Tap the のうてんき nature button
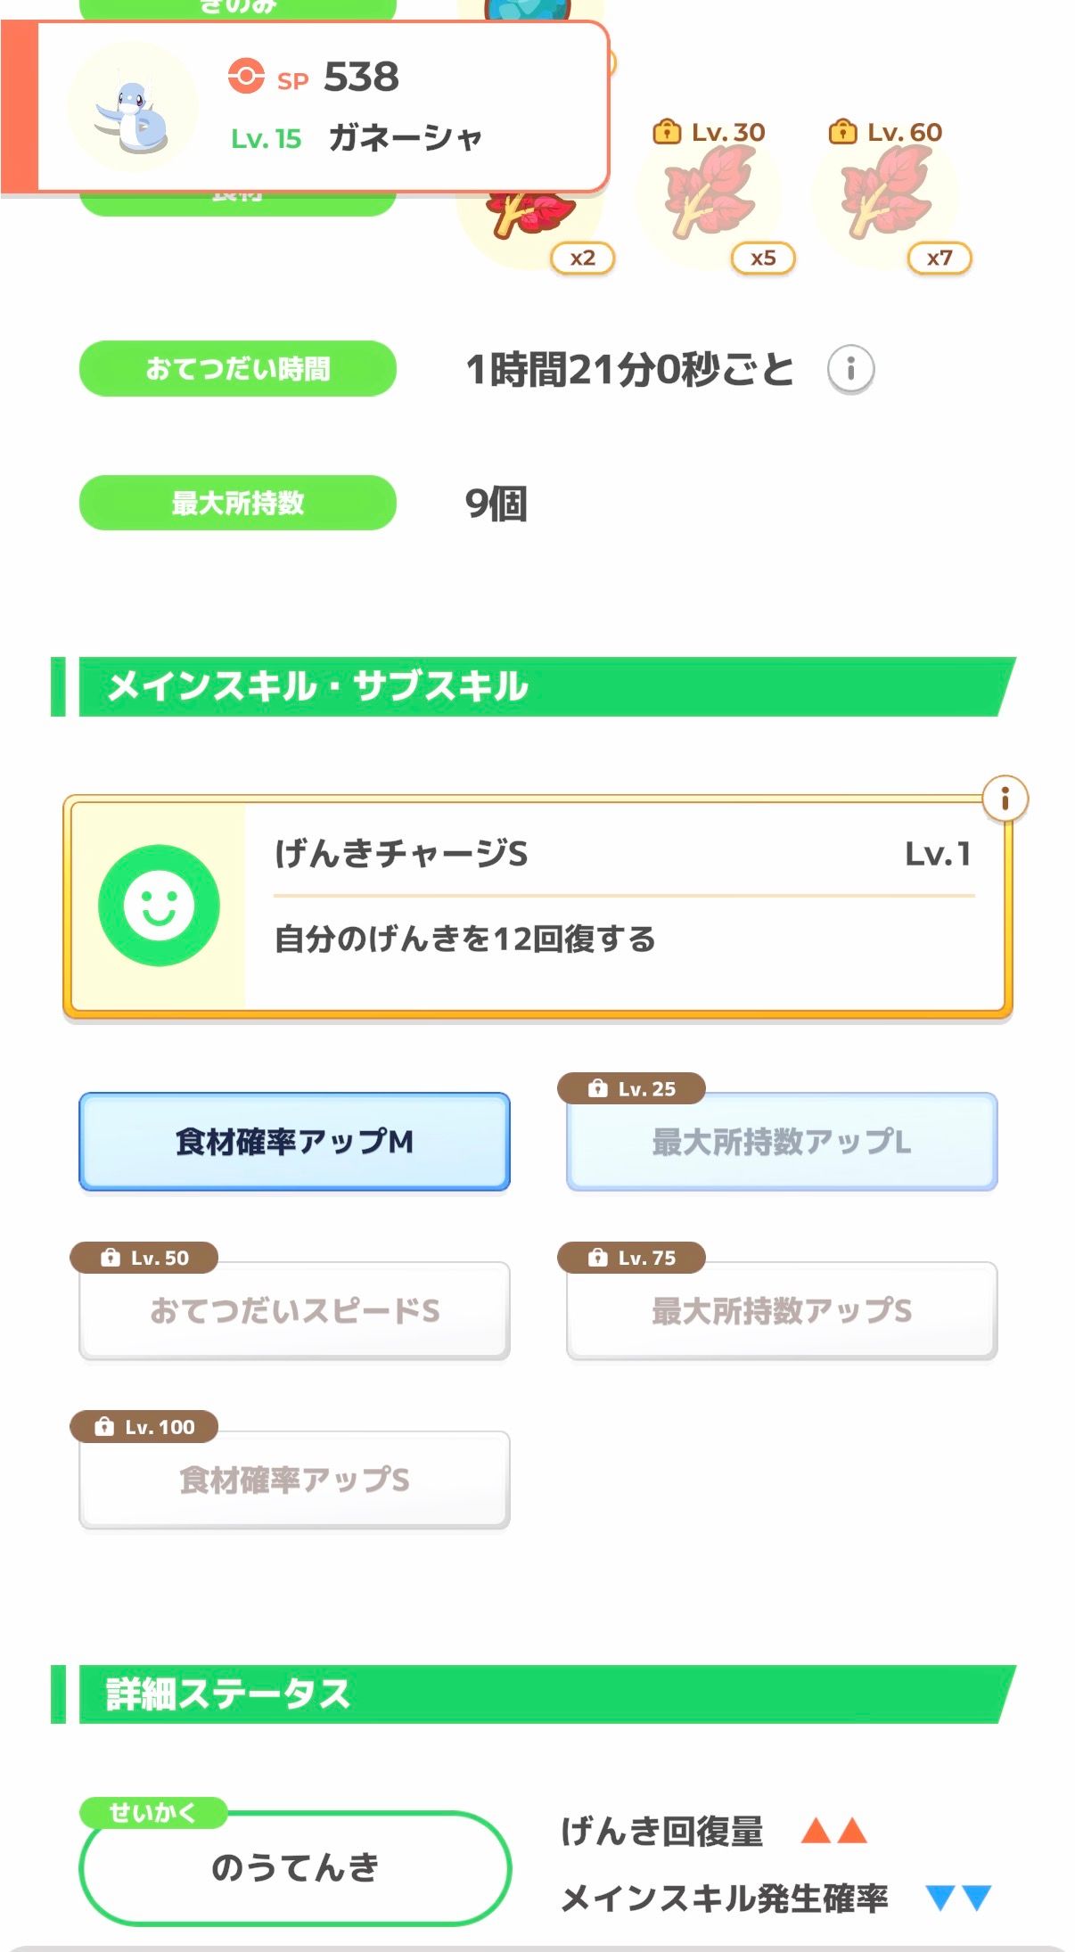This screenshot has height=1952, width=1075. [x=294, y=1867]
